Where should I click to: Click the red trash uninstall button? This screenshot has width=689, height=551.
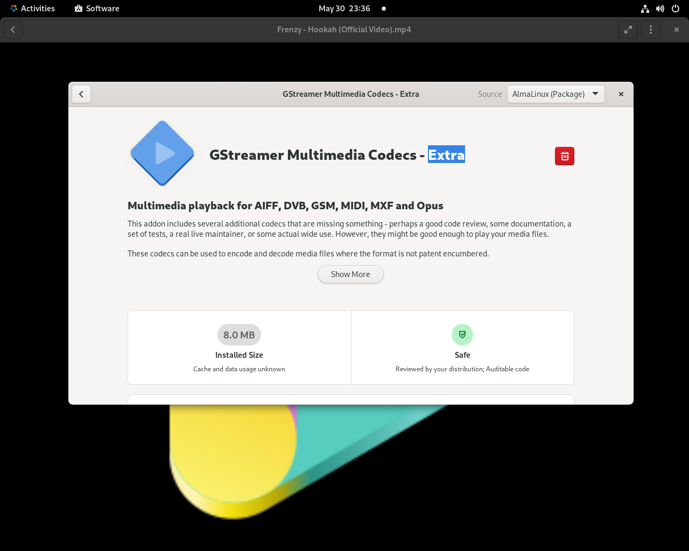[565, 156]
